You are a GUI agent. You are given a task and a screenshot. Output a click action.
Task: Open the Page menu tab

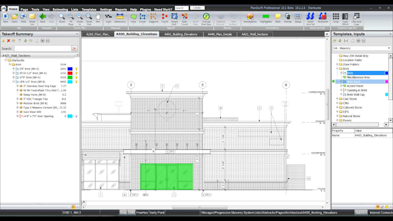pos(24,9)
